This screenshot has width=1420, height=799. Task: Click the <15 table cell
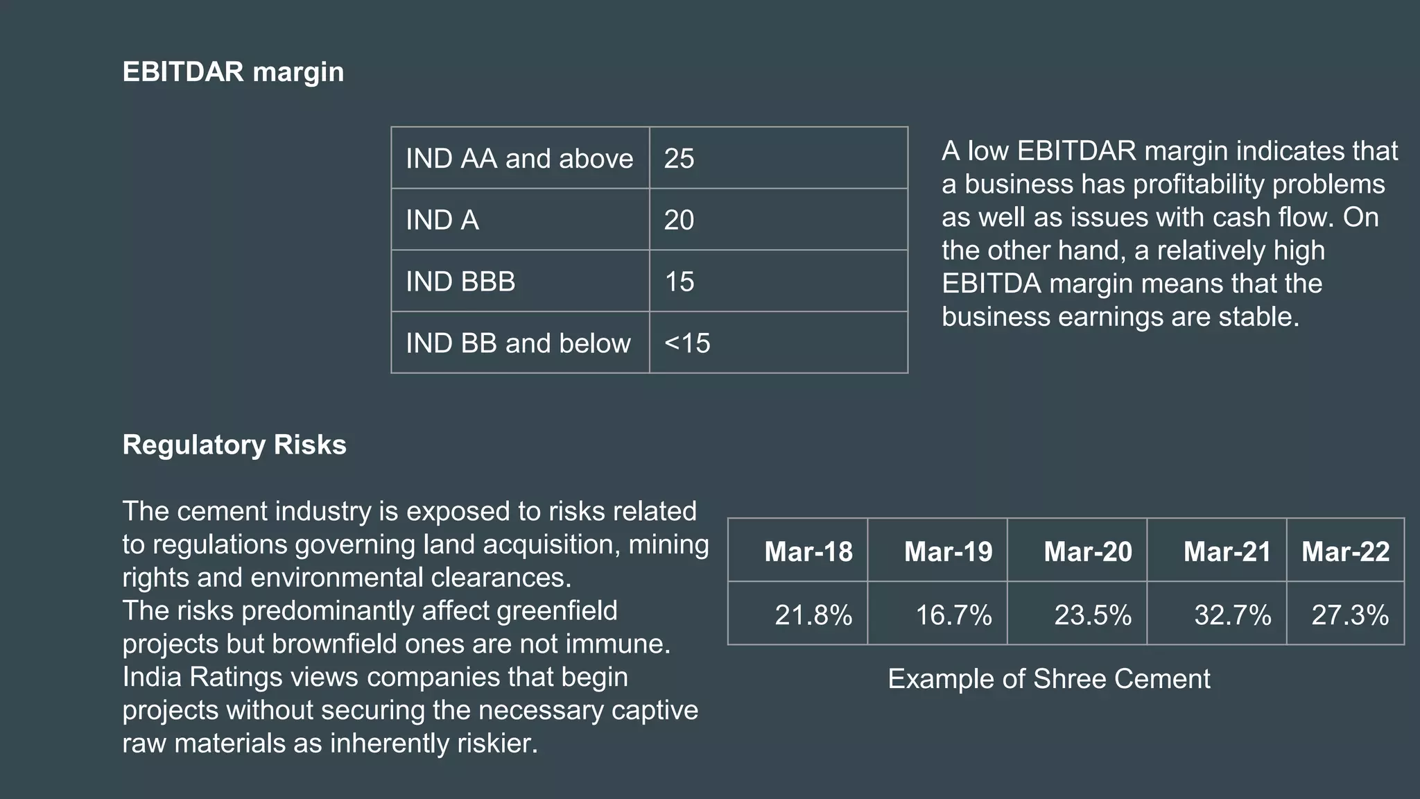click(x=779, y=343)
